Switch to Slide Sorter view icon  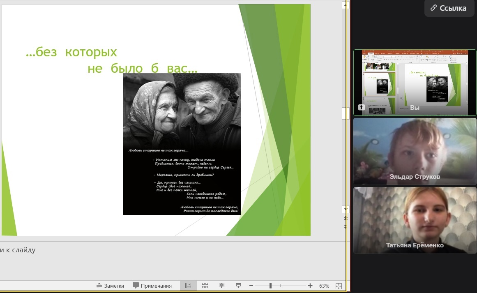(205, 285)
